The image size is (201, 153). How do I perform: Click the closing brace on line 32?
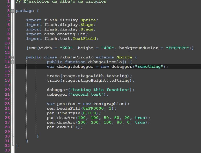click(x=17, y=146)
